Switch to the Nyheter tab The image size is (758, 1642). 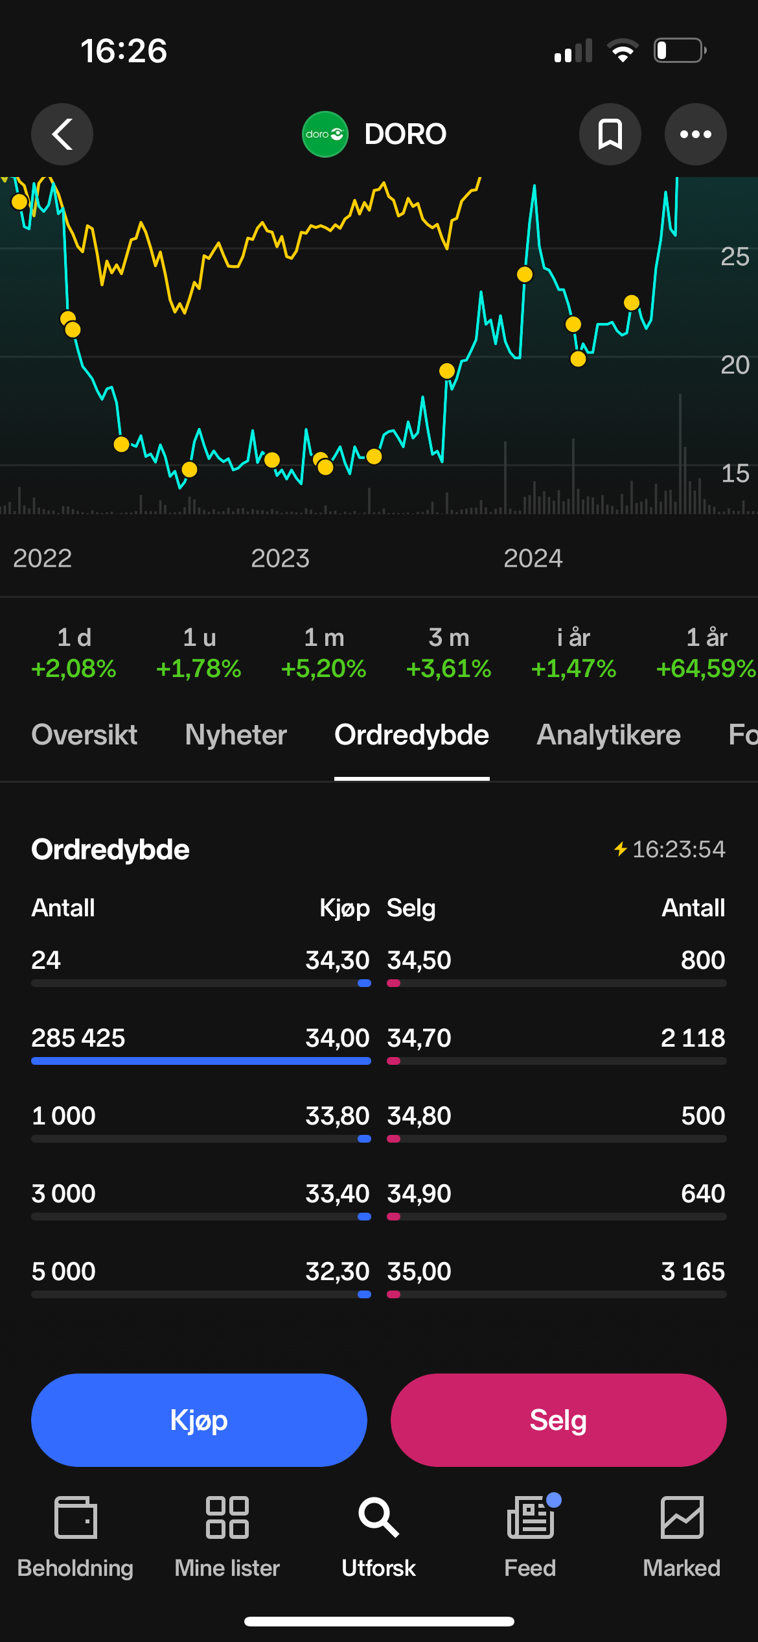click(x=236, y=735)
